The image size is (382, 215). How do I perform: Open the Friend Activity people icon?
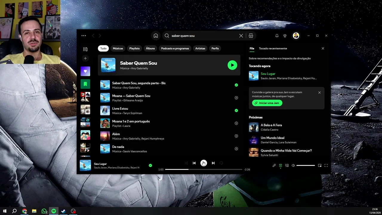[x=285, y=36]
